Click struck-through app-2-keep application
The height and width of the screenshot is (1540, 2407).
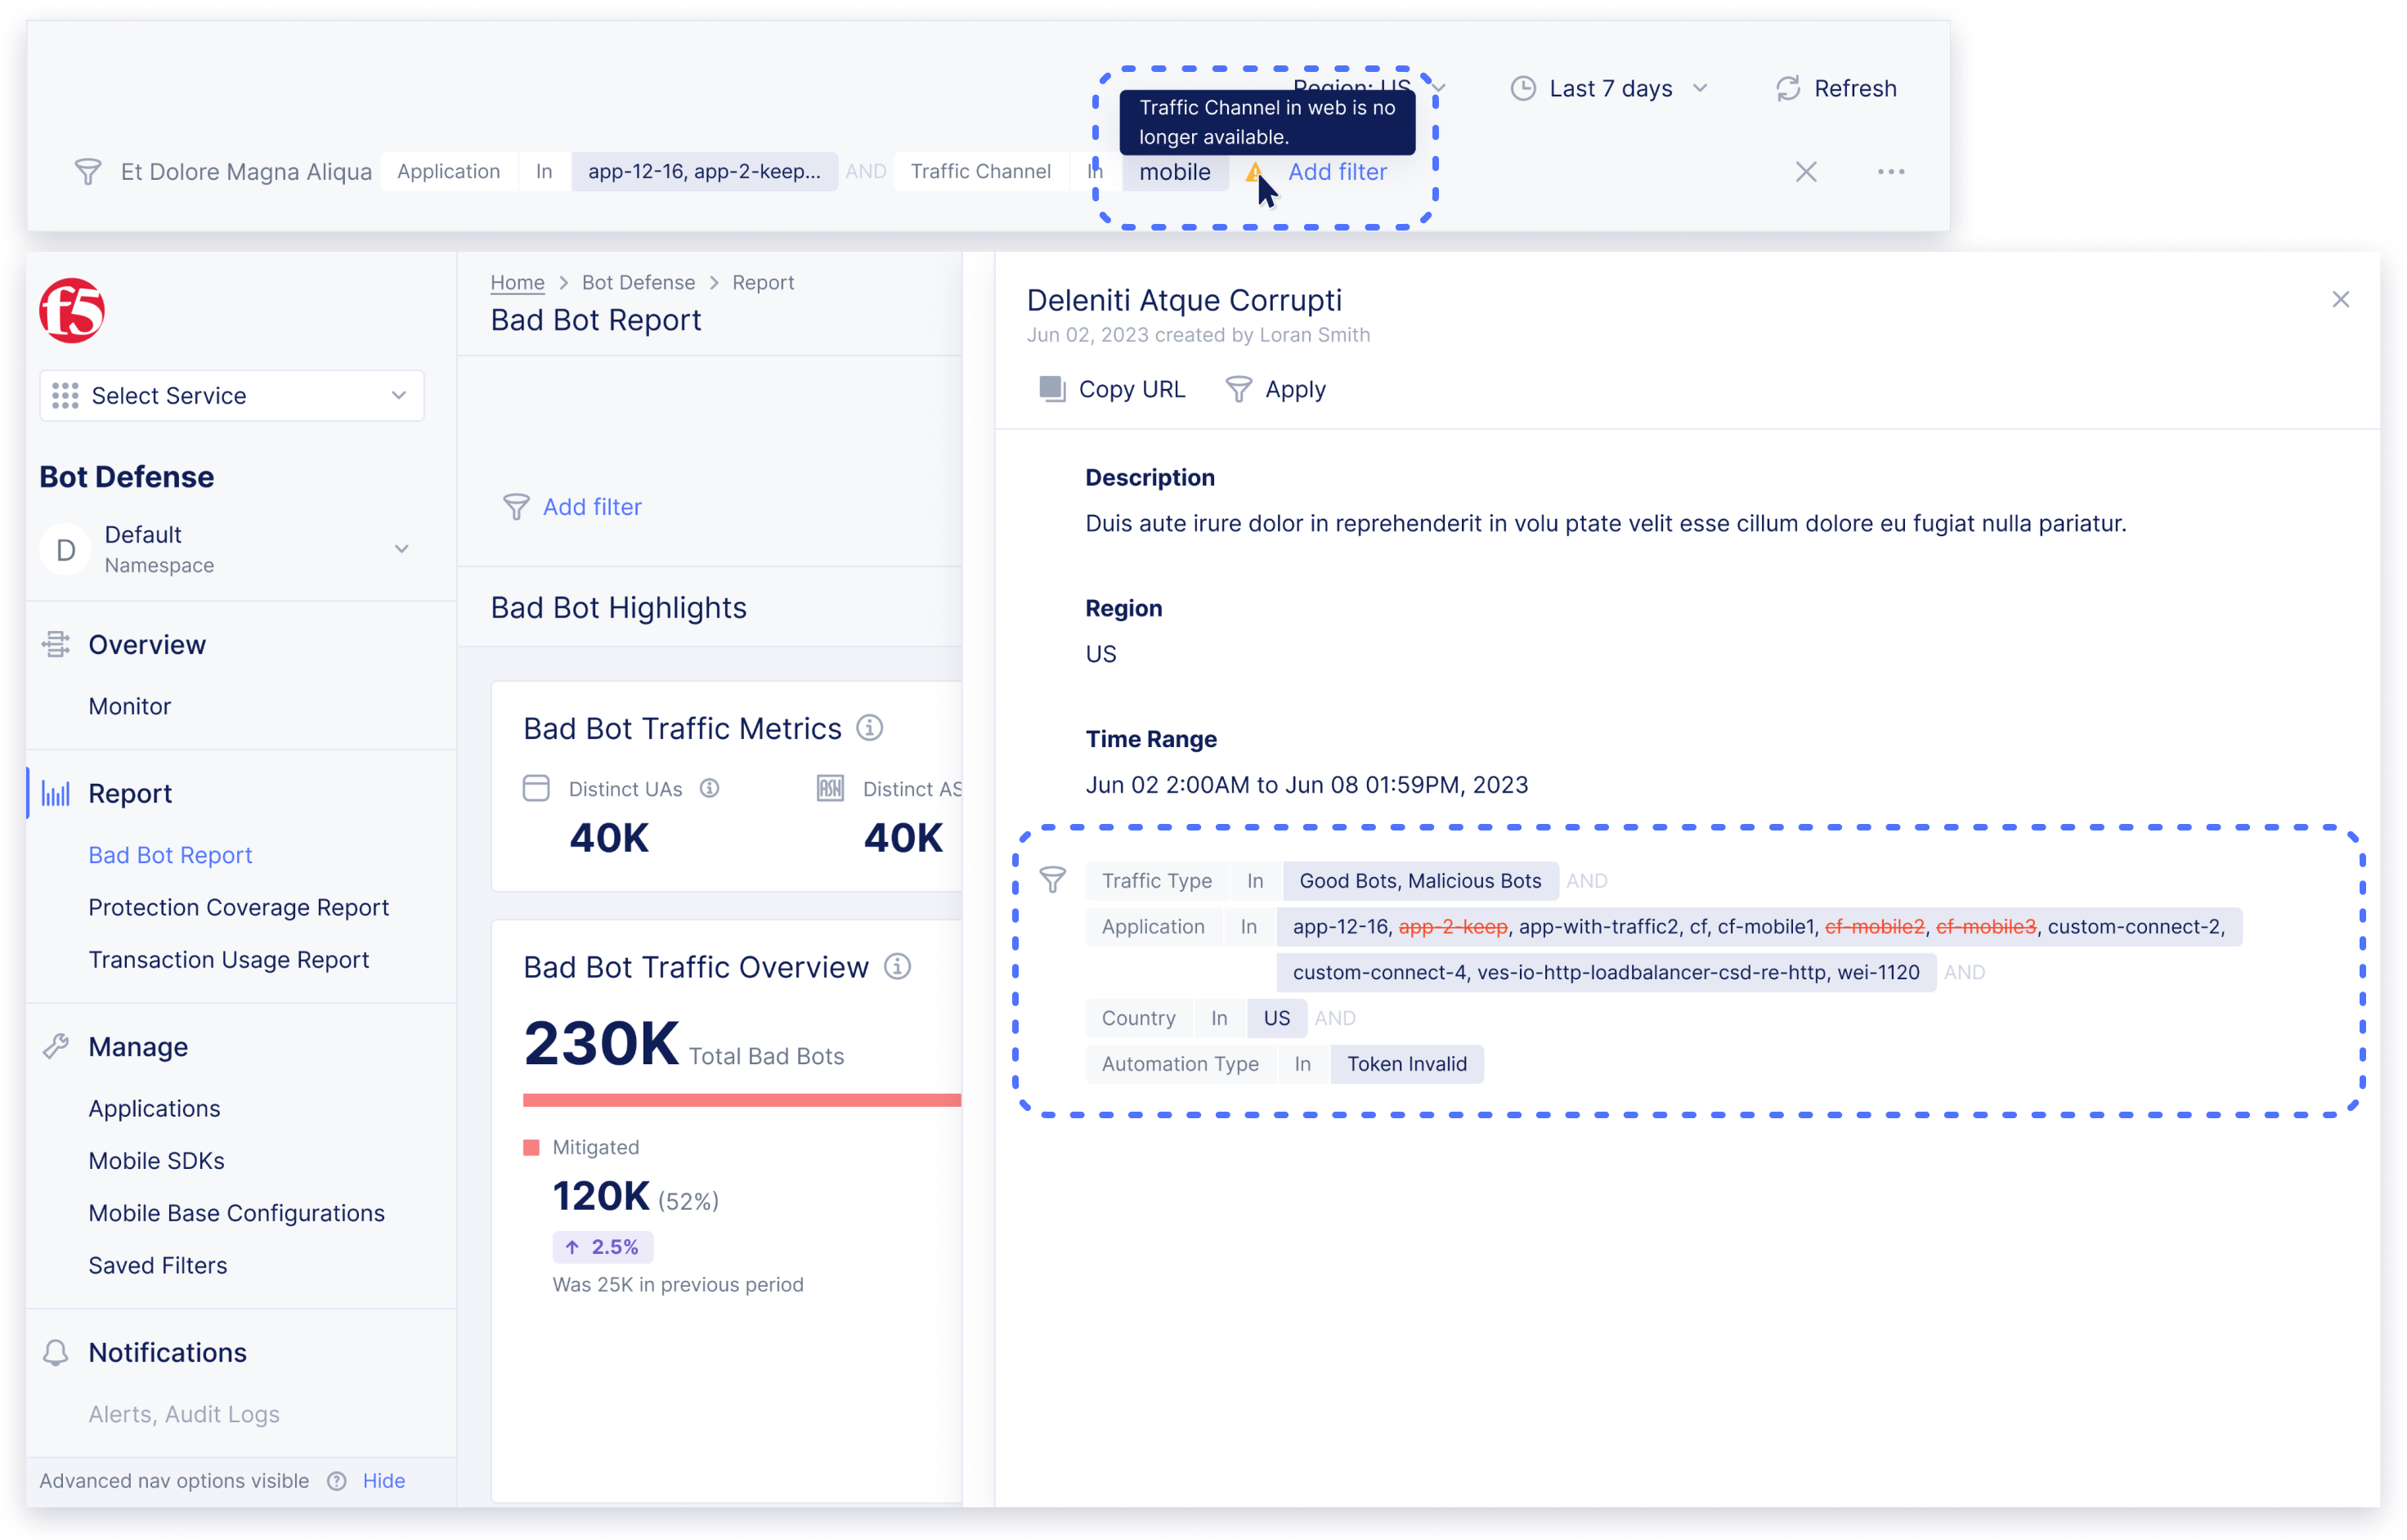pyautogui.click(x=1452, y=927)
